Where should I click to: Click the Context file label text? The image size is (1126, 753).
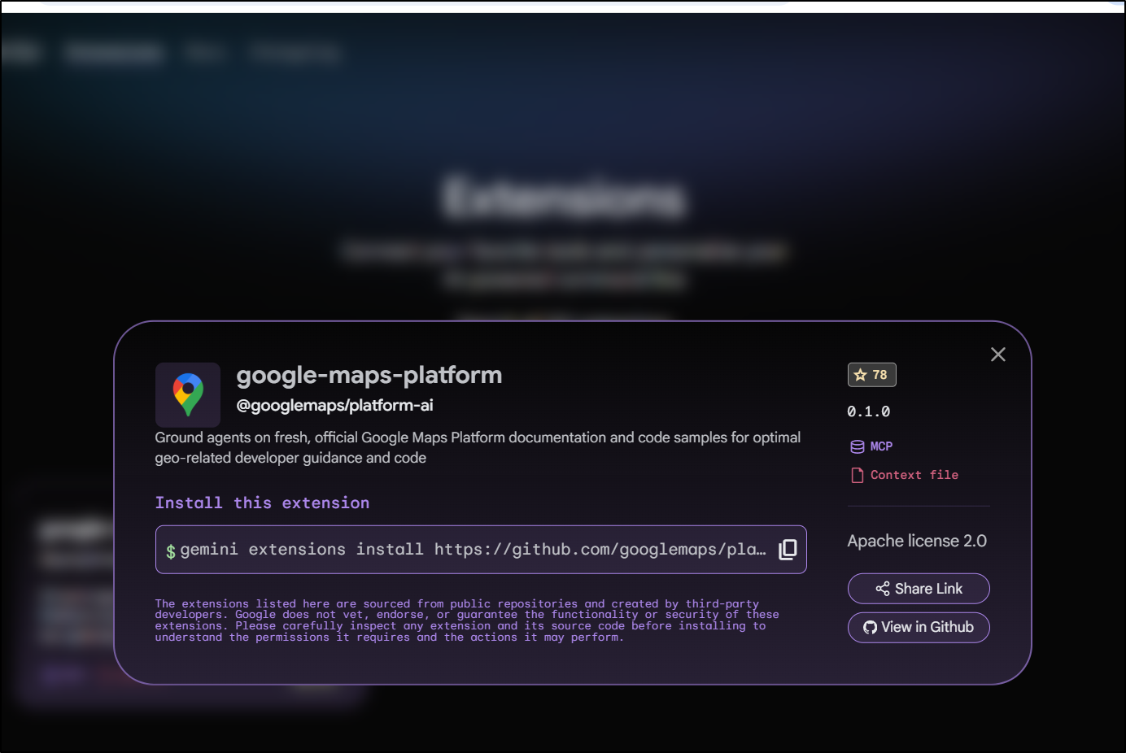tap(914, 475)
